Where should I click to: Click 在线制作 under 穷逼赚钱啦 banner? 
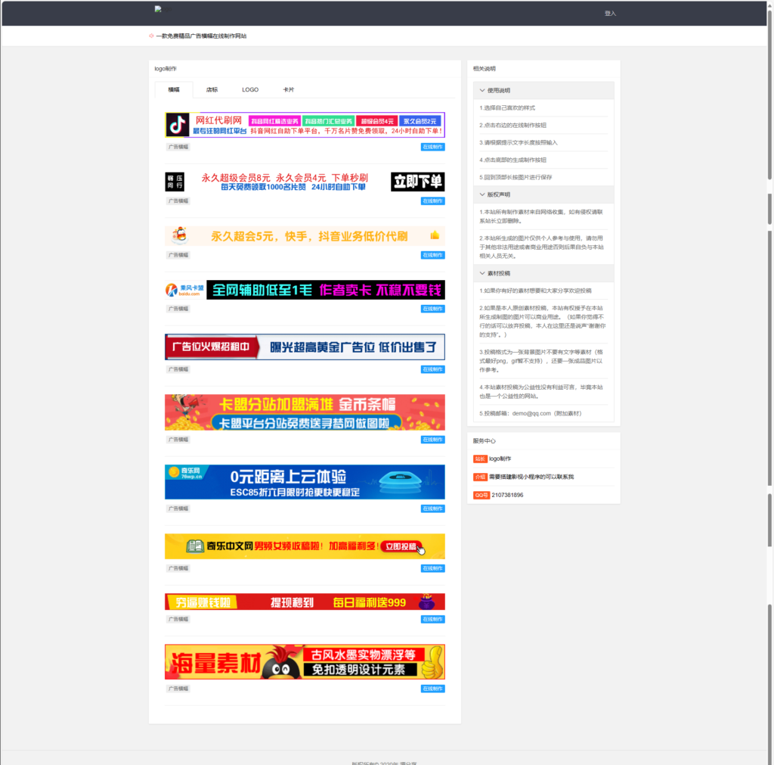tap(433, 619)
